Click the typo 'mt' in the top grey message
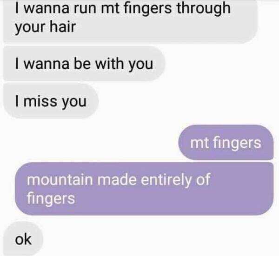 110,8
